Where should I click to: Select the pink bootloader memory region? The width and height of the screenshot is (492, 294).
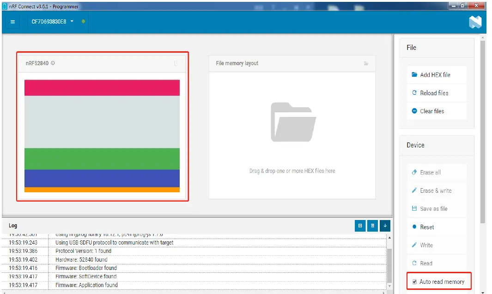point(102,88)
